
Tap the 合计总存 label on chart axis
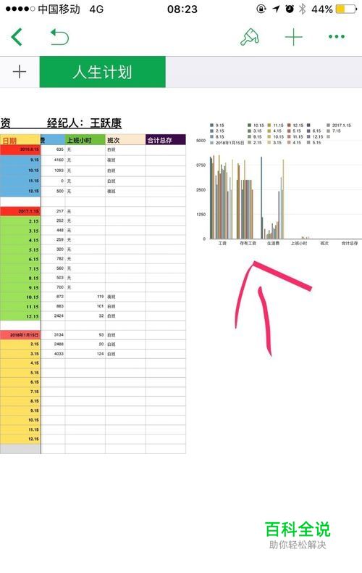(350, 244)
